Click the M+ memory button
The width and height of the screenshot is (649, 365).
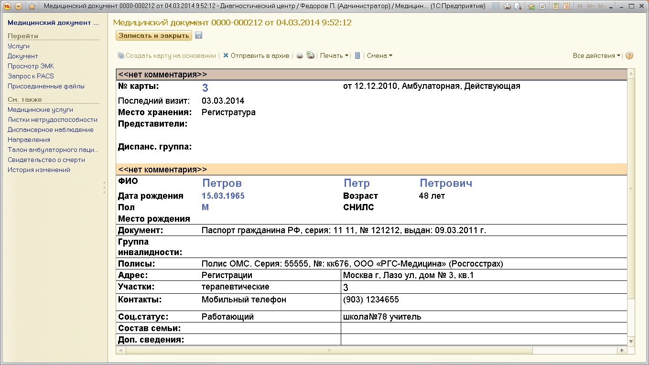[591, 6]
